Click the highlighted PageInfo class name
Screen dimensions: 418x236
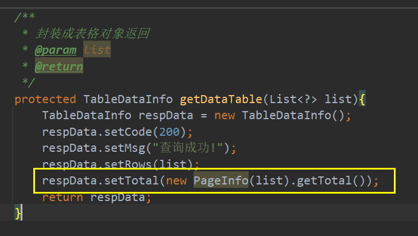point(221,180)
